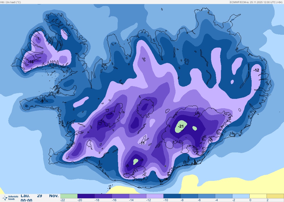Click the mint green -22 legend swatch
Viewport: 284px width, 202px height.
click(69, 196)
